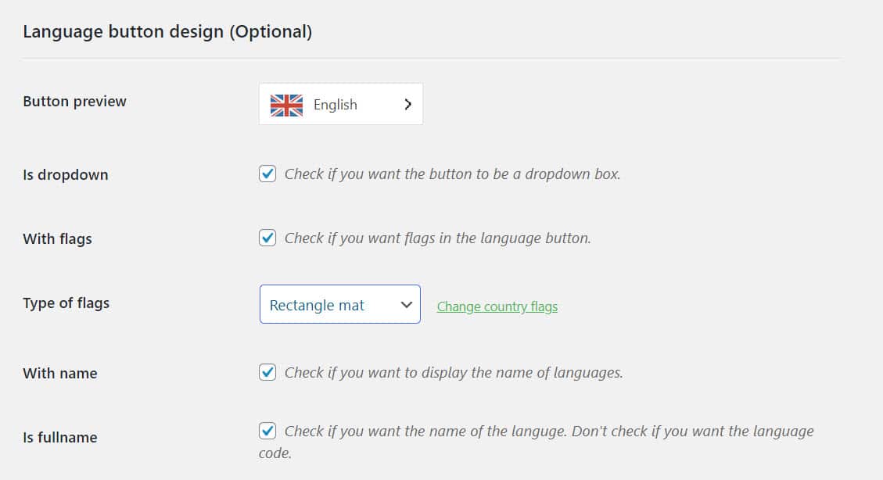Toggle the Is fullname checkbox
Image resolution: width=883 pixels, height=480 pixels.
pos(267,431)
